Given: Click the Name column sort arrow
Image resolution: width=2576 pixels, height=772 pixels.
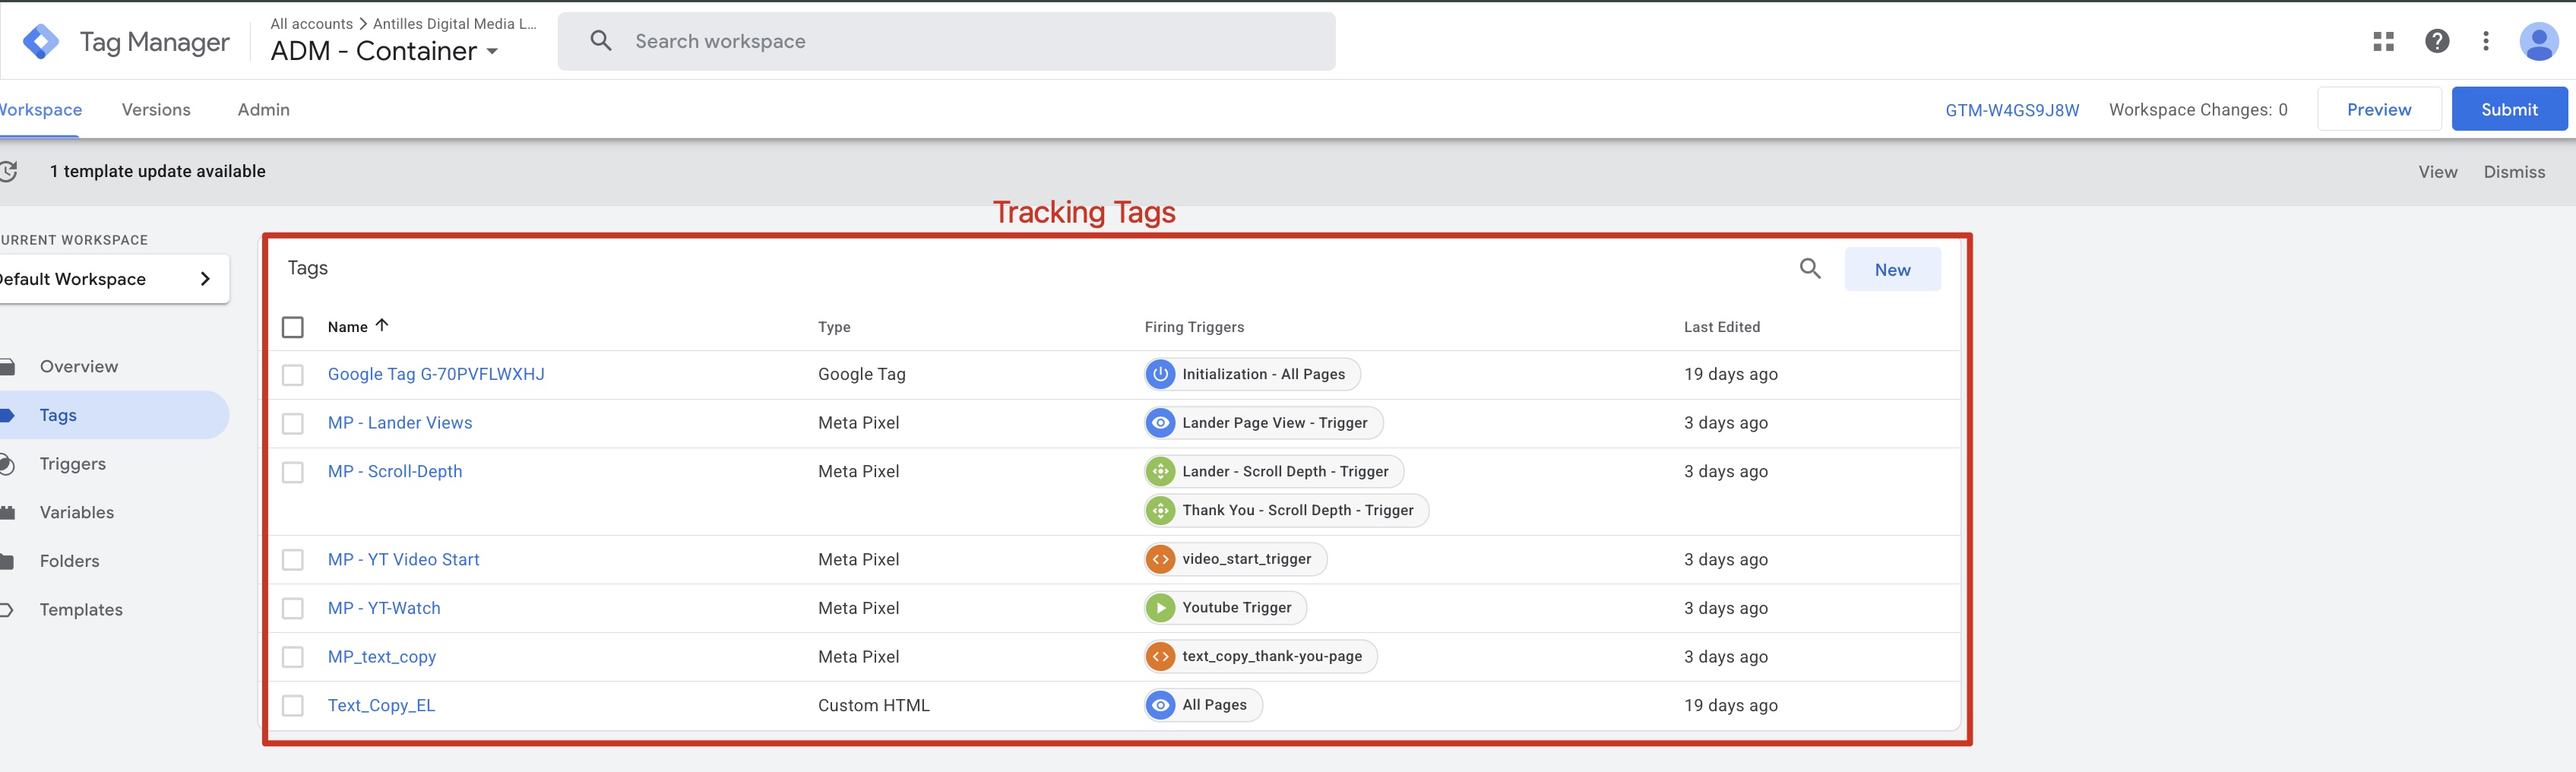Looking at the screenshot, I should [x=382, y=325].
